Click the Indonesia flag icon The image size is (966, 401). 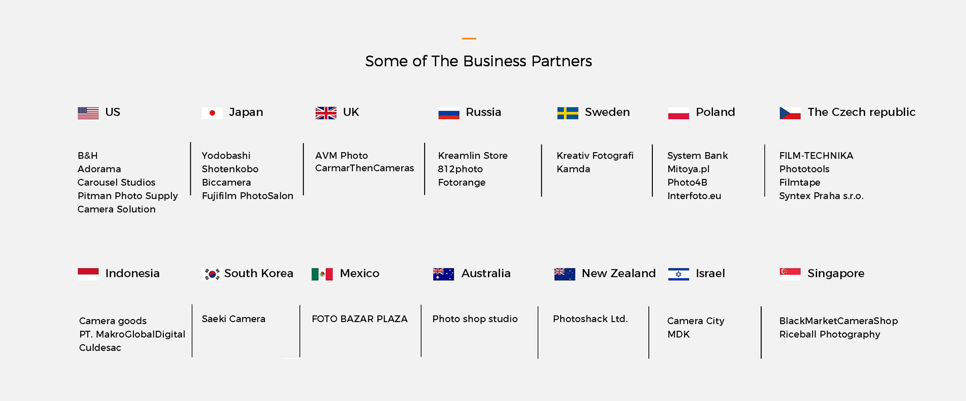(x=88, y=274)
